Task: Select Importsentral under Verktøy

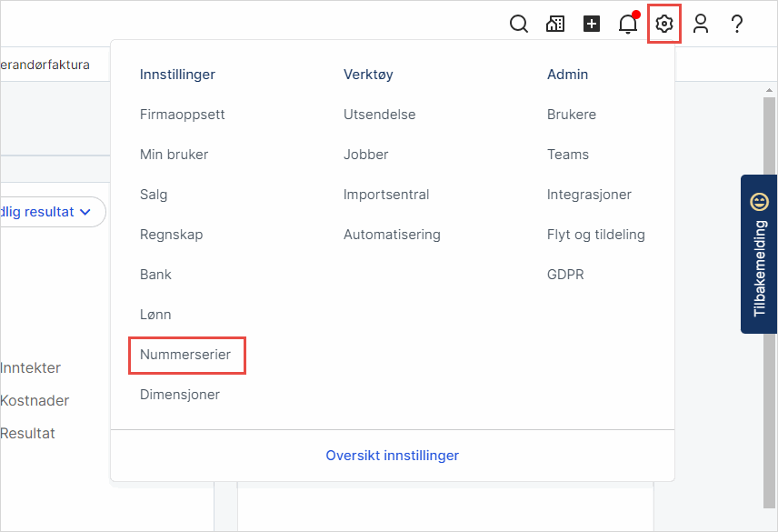Action: [386, 195]
